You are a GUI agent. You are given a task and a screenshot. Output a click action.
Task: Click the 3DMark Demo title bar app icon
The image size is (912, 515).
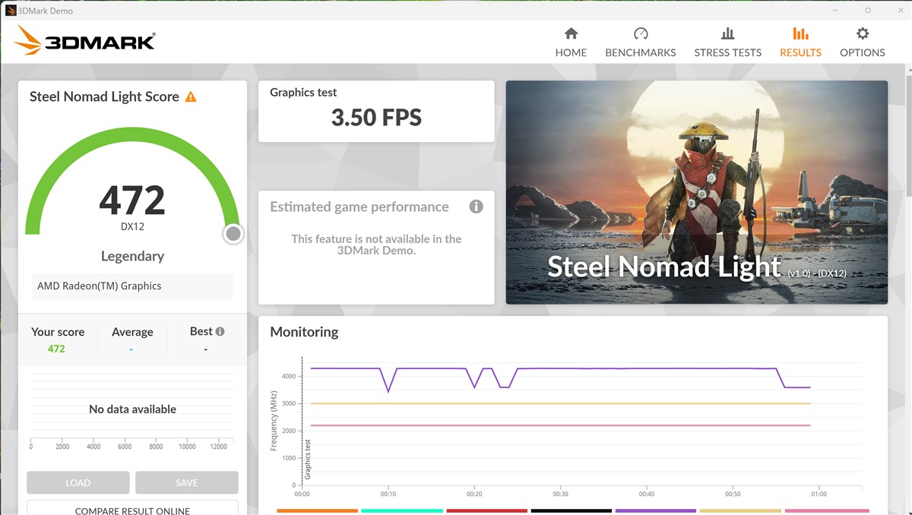[x=11, y=11]
